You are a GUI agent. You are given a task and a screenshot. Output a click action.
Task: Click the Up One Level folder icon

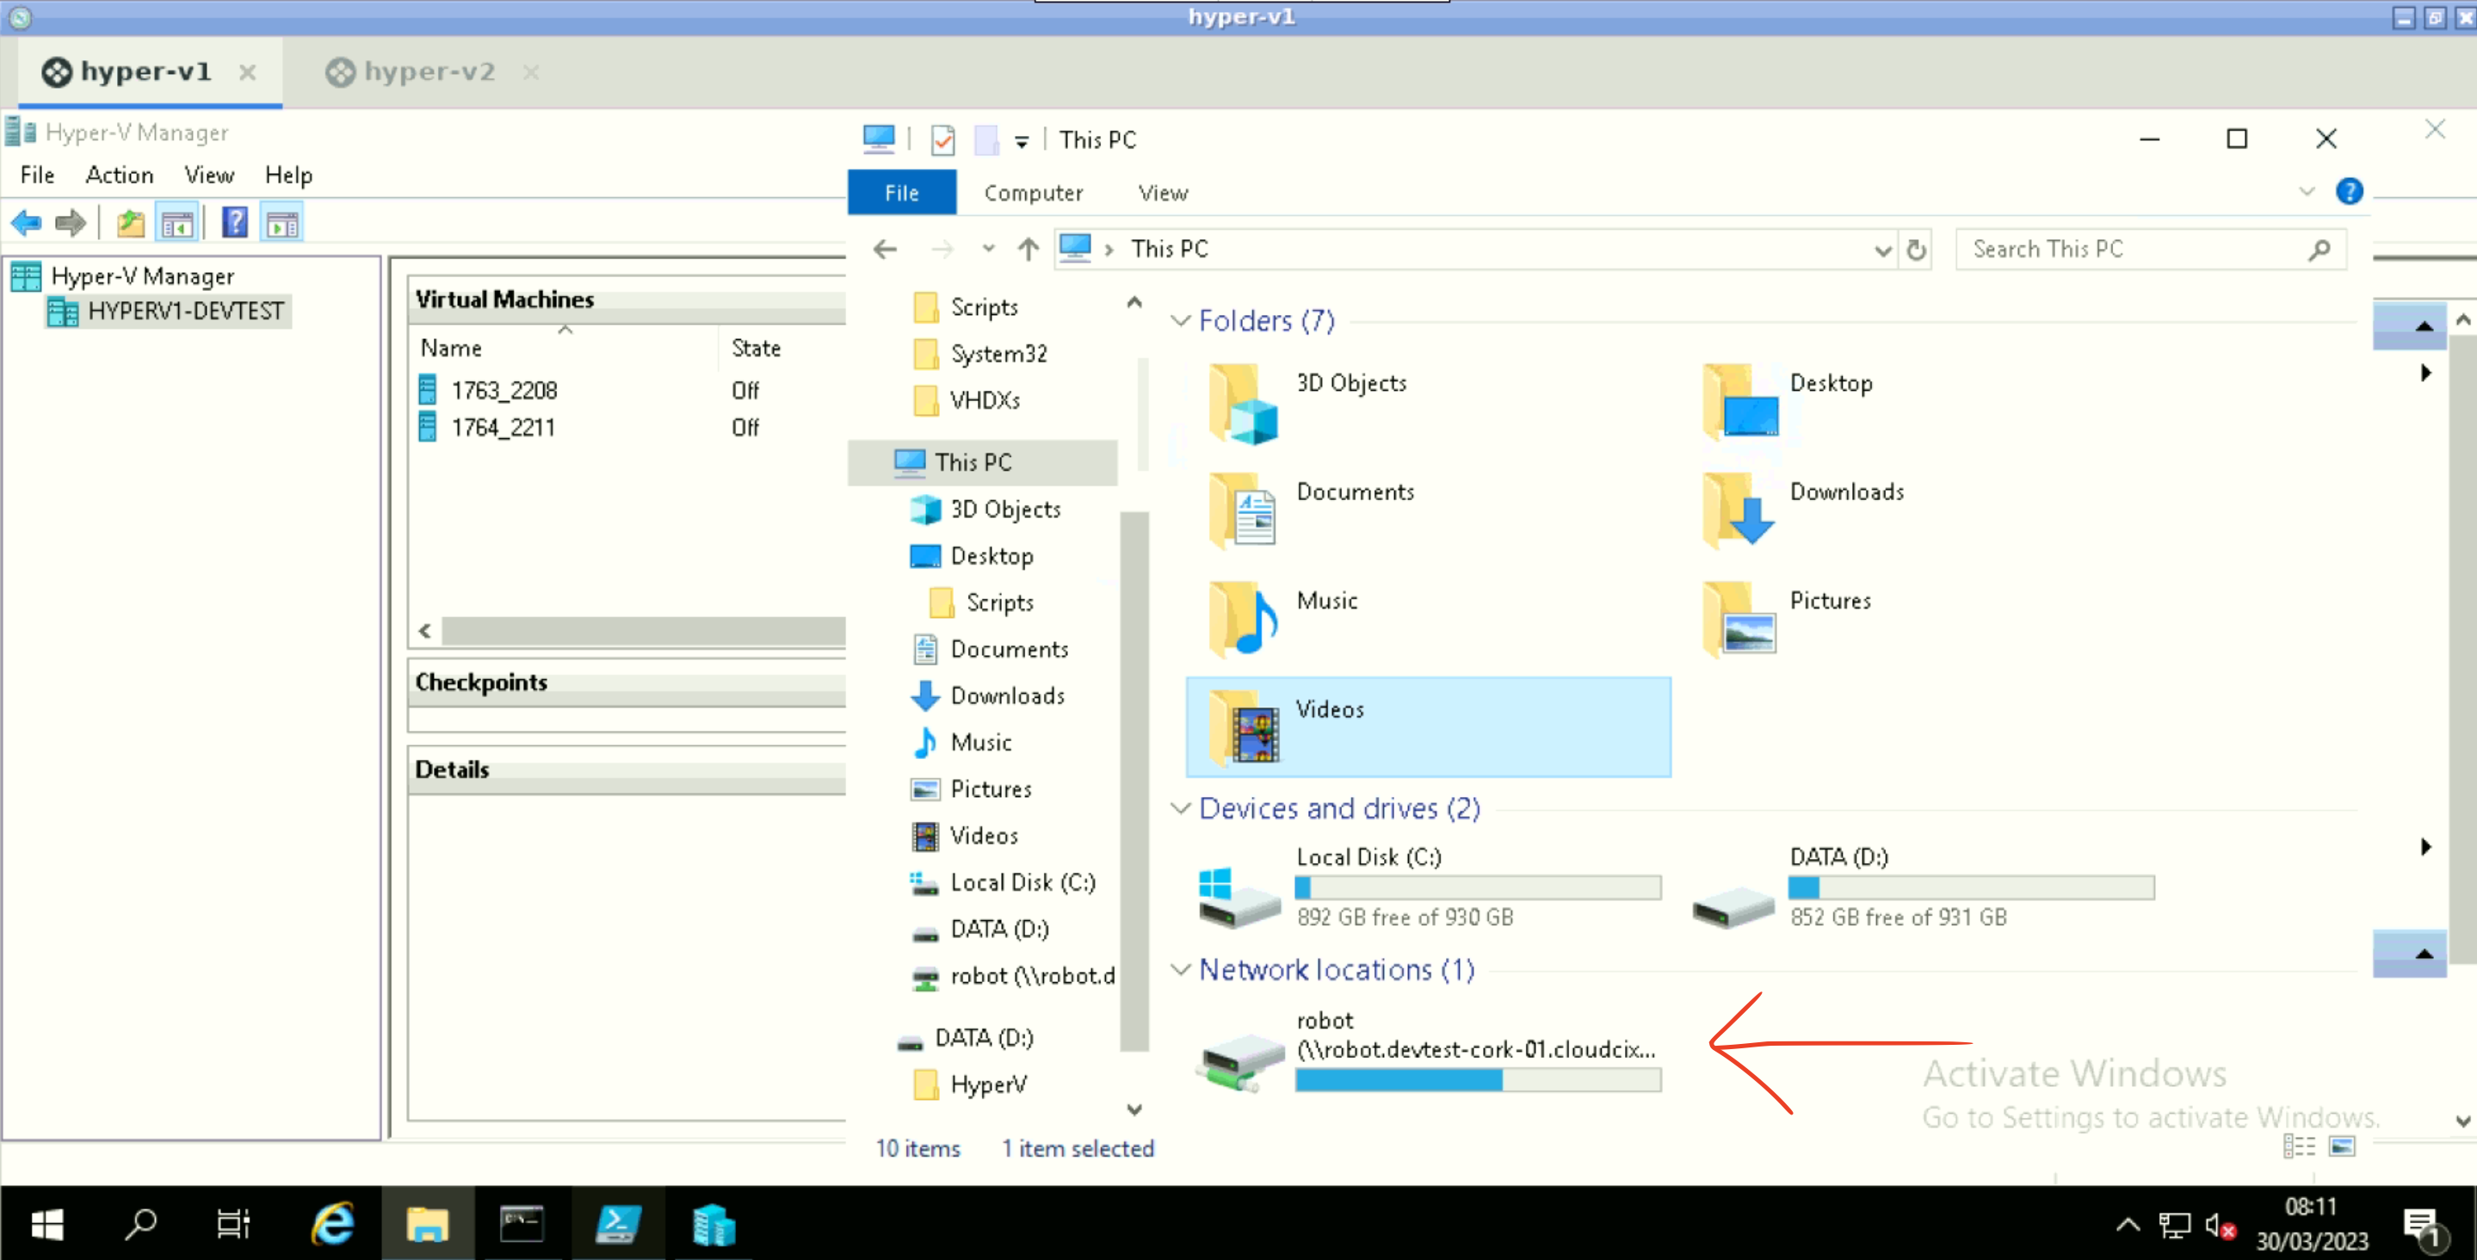pos(130,224)
